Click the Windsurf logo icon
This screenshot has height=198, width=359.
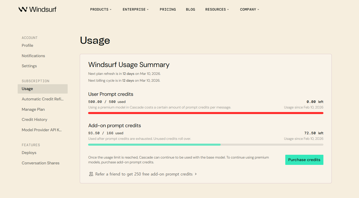(x=23, y=9)
